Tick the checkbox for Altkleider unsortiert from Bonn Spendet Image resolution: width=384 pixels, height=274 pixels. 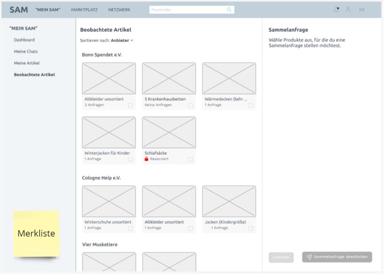(130, 105)
